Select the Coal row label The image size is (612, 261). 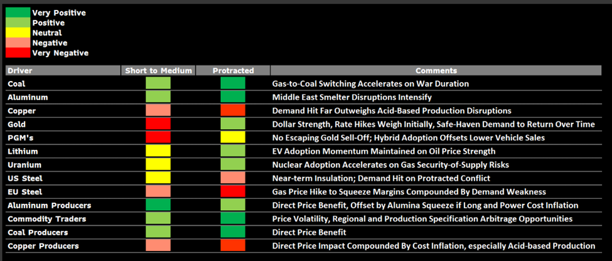click(x=17, y=83)
